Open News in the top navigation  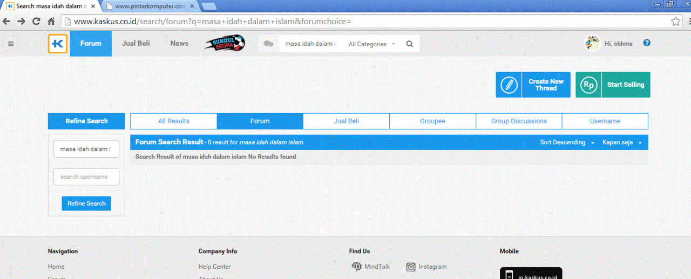[179, 44]
